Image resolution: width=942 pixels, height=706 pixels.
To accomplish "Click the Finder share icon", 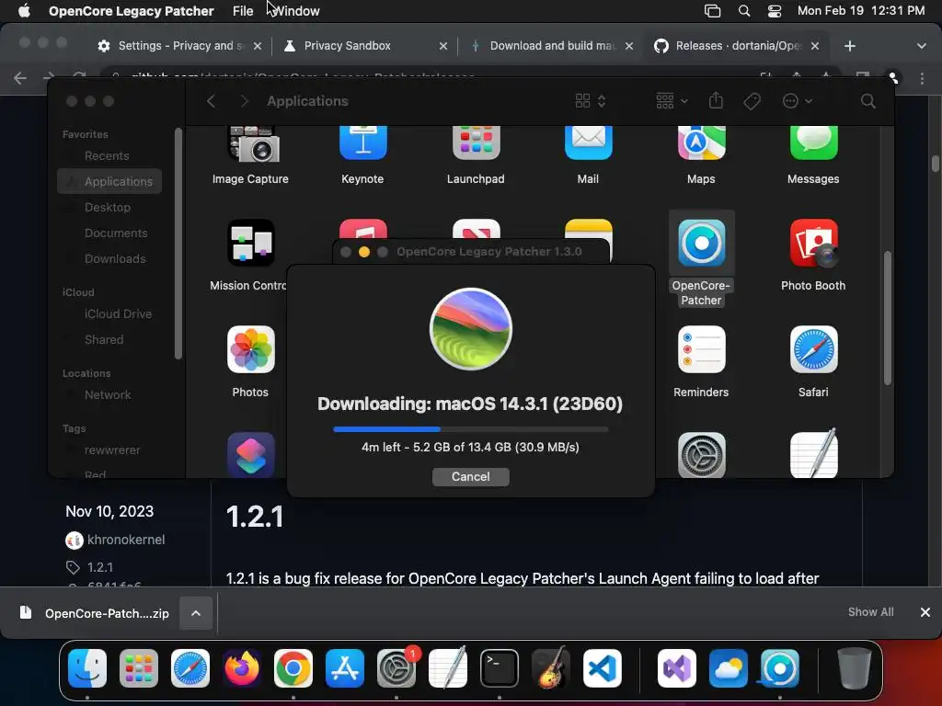I will [x=716, y=101].
